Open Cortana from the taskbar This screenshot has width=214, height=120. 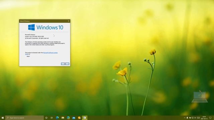(x=46, y=118)
